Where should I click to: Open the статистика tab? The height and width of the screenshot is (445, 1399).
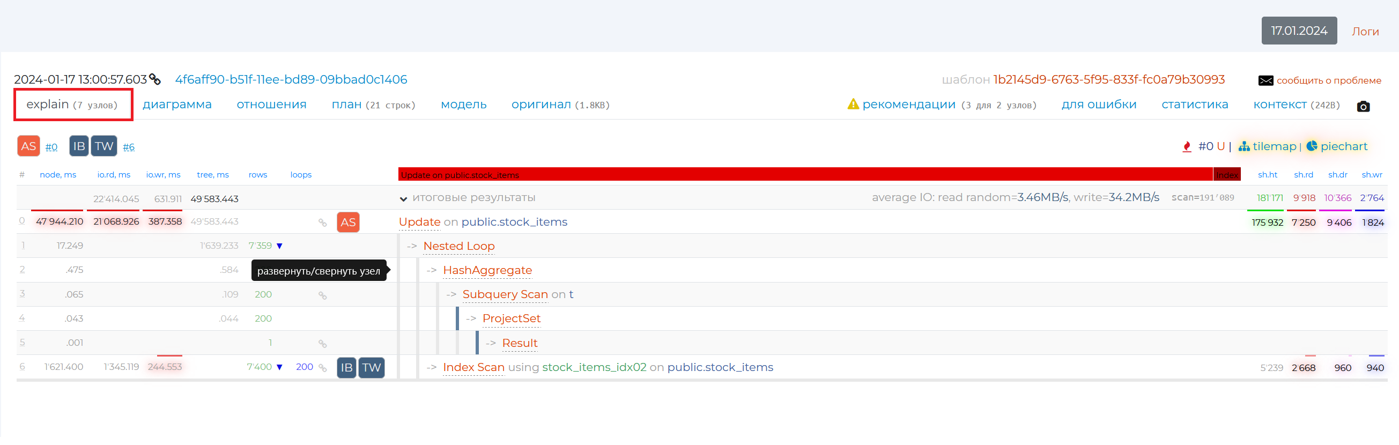(x=1194, y=104)
